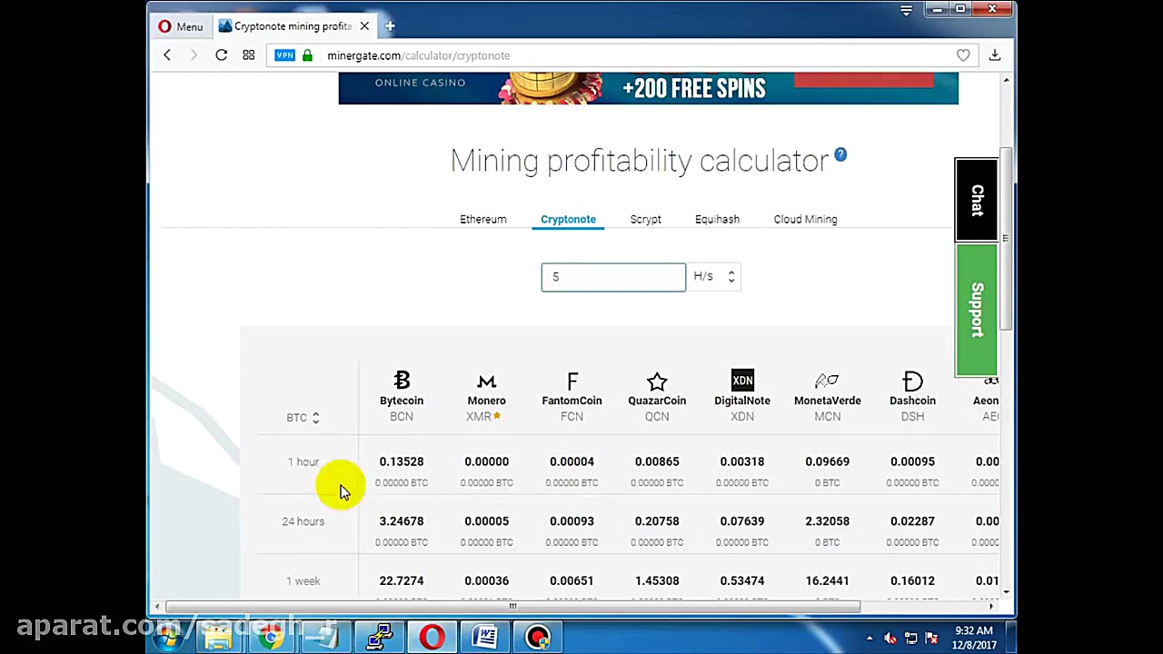Open the tab menu icon in the title bar

point(906,10)
